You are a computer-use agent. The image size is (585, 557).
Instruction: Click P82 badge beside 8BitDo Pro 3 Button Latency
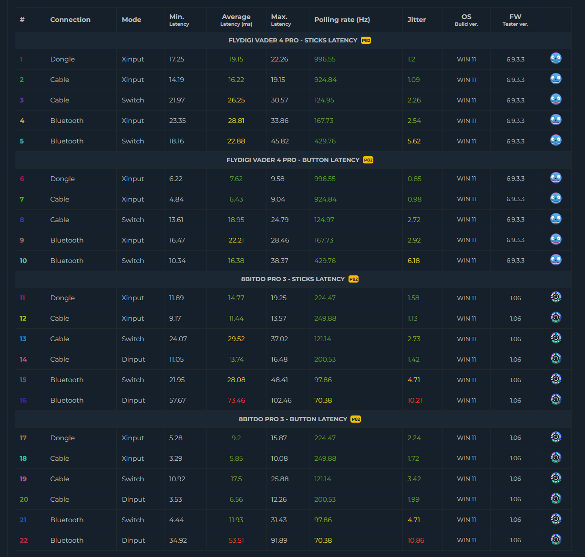(356, 419)
